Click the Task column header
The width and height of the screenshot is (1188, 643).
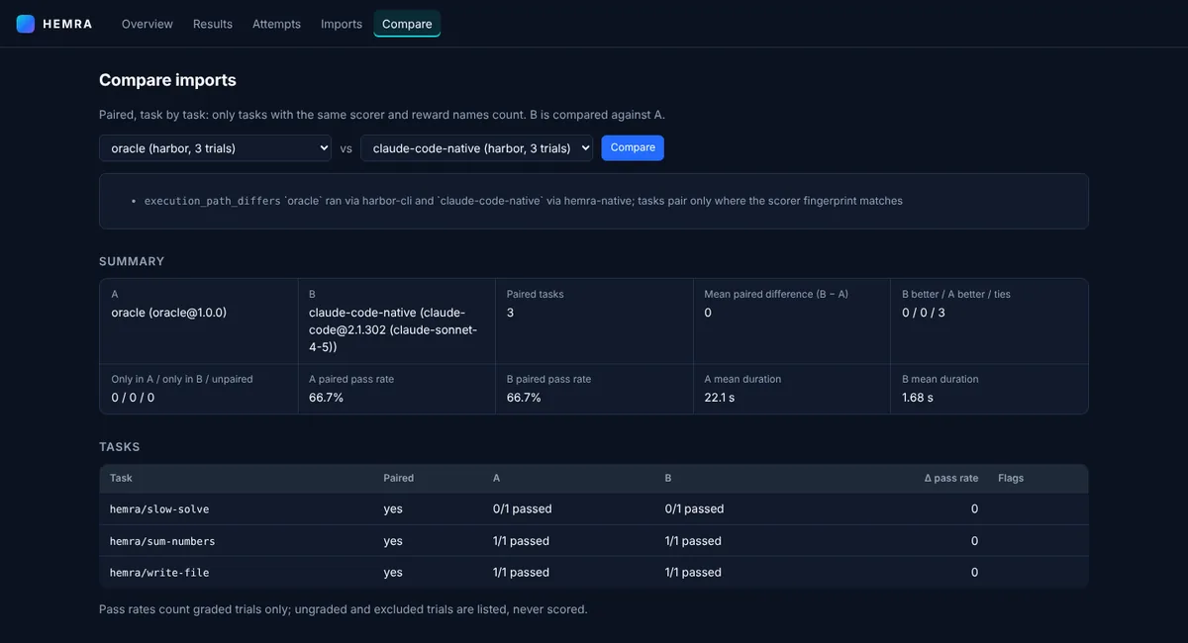[x=121, y=478]
